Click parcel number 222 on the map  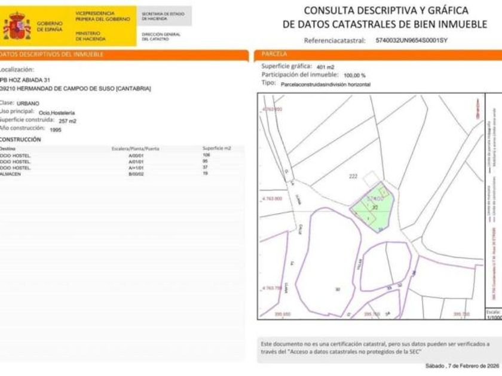coord(353,176)
